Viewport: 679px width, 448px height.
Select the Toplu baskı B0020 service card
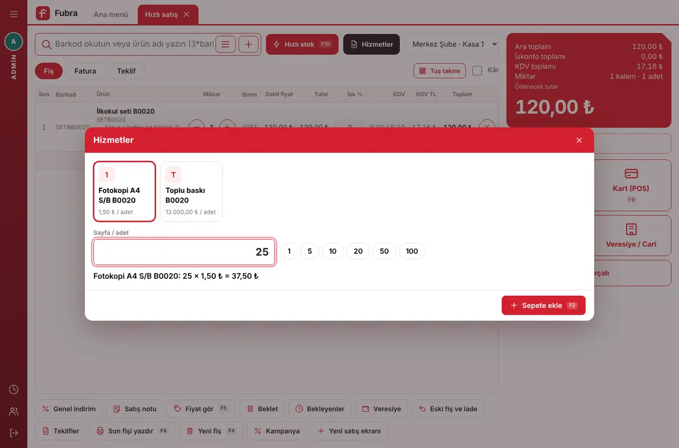(191, 191)
